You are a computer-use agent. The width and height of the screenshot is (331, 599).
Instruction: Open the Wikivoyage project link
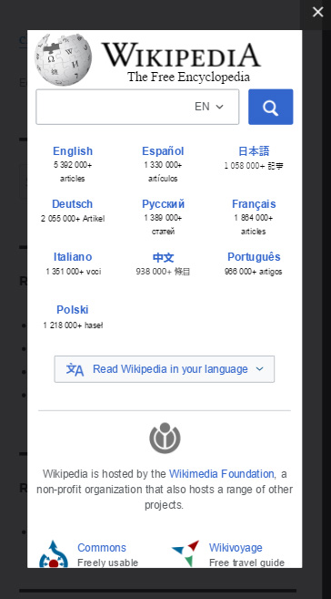pyautogui.click(x=236, y=547)
